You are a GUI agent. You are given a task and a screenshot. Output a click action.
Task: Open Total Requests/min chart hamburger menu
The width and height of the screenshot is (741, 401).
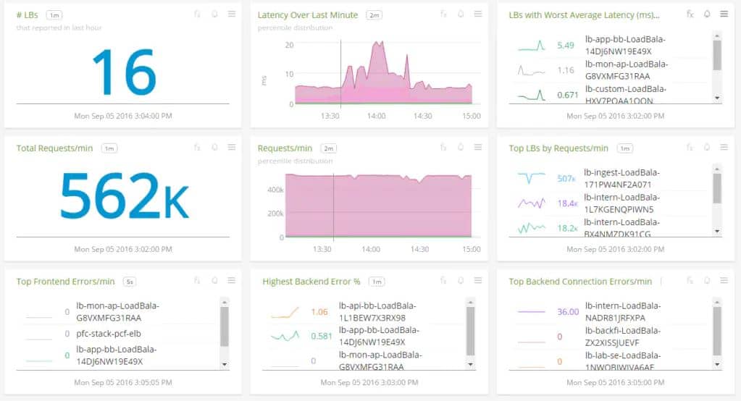(x=232, y=148)
